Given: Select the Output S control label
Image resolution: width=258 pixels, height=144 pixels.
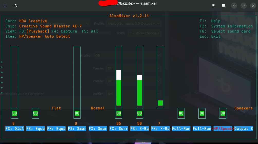Looking at the screenshot, I should [x=244, y=129].
